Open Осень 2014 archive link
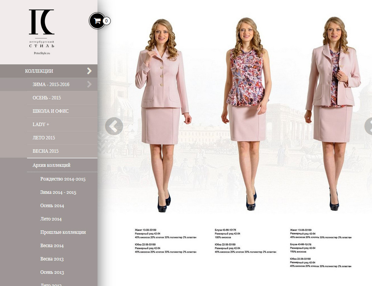The image size is (372, 286). pos(52,206)
